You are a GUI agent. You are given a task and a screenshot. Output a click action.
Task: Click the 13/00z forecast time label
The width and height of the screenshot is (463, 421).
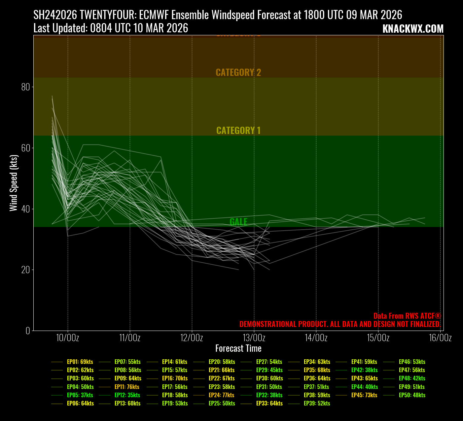point(254,338)
